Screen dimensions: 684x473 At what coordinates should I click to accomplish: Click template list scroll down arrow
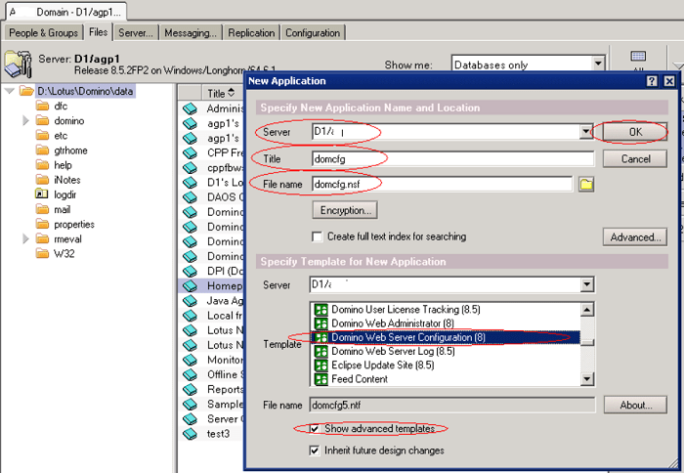pyautogui.click(x=587, y=379)
